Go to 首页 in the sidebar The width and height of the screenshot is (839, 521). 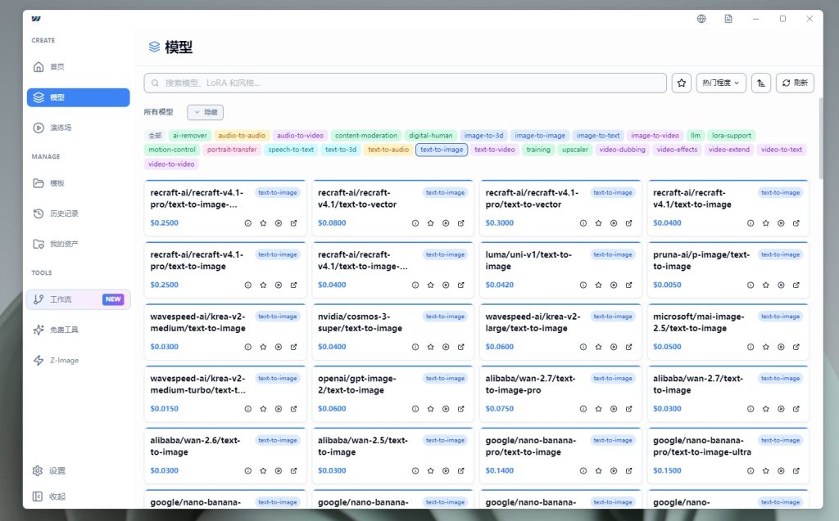(78, 67)
